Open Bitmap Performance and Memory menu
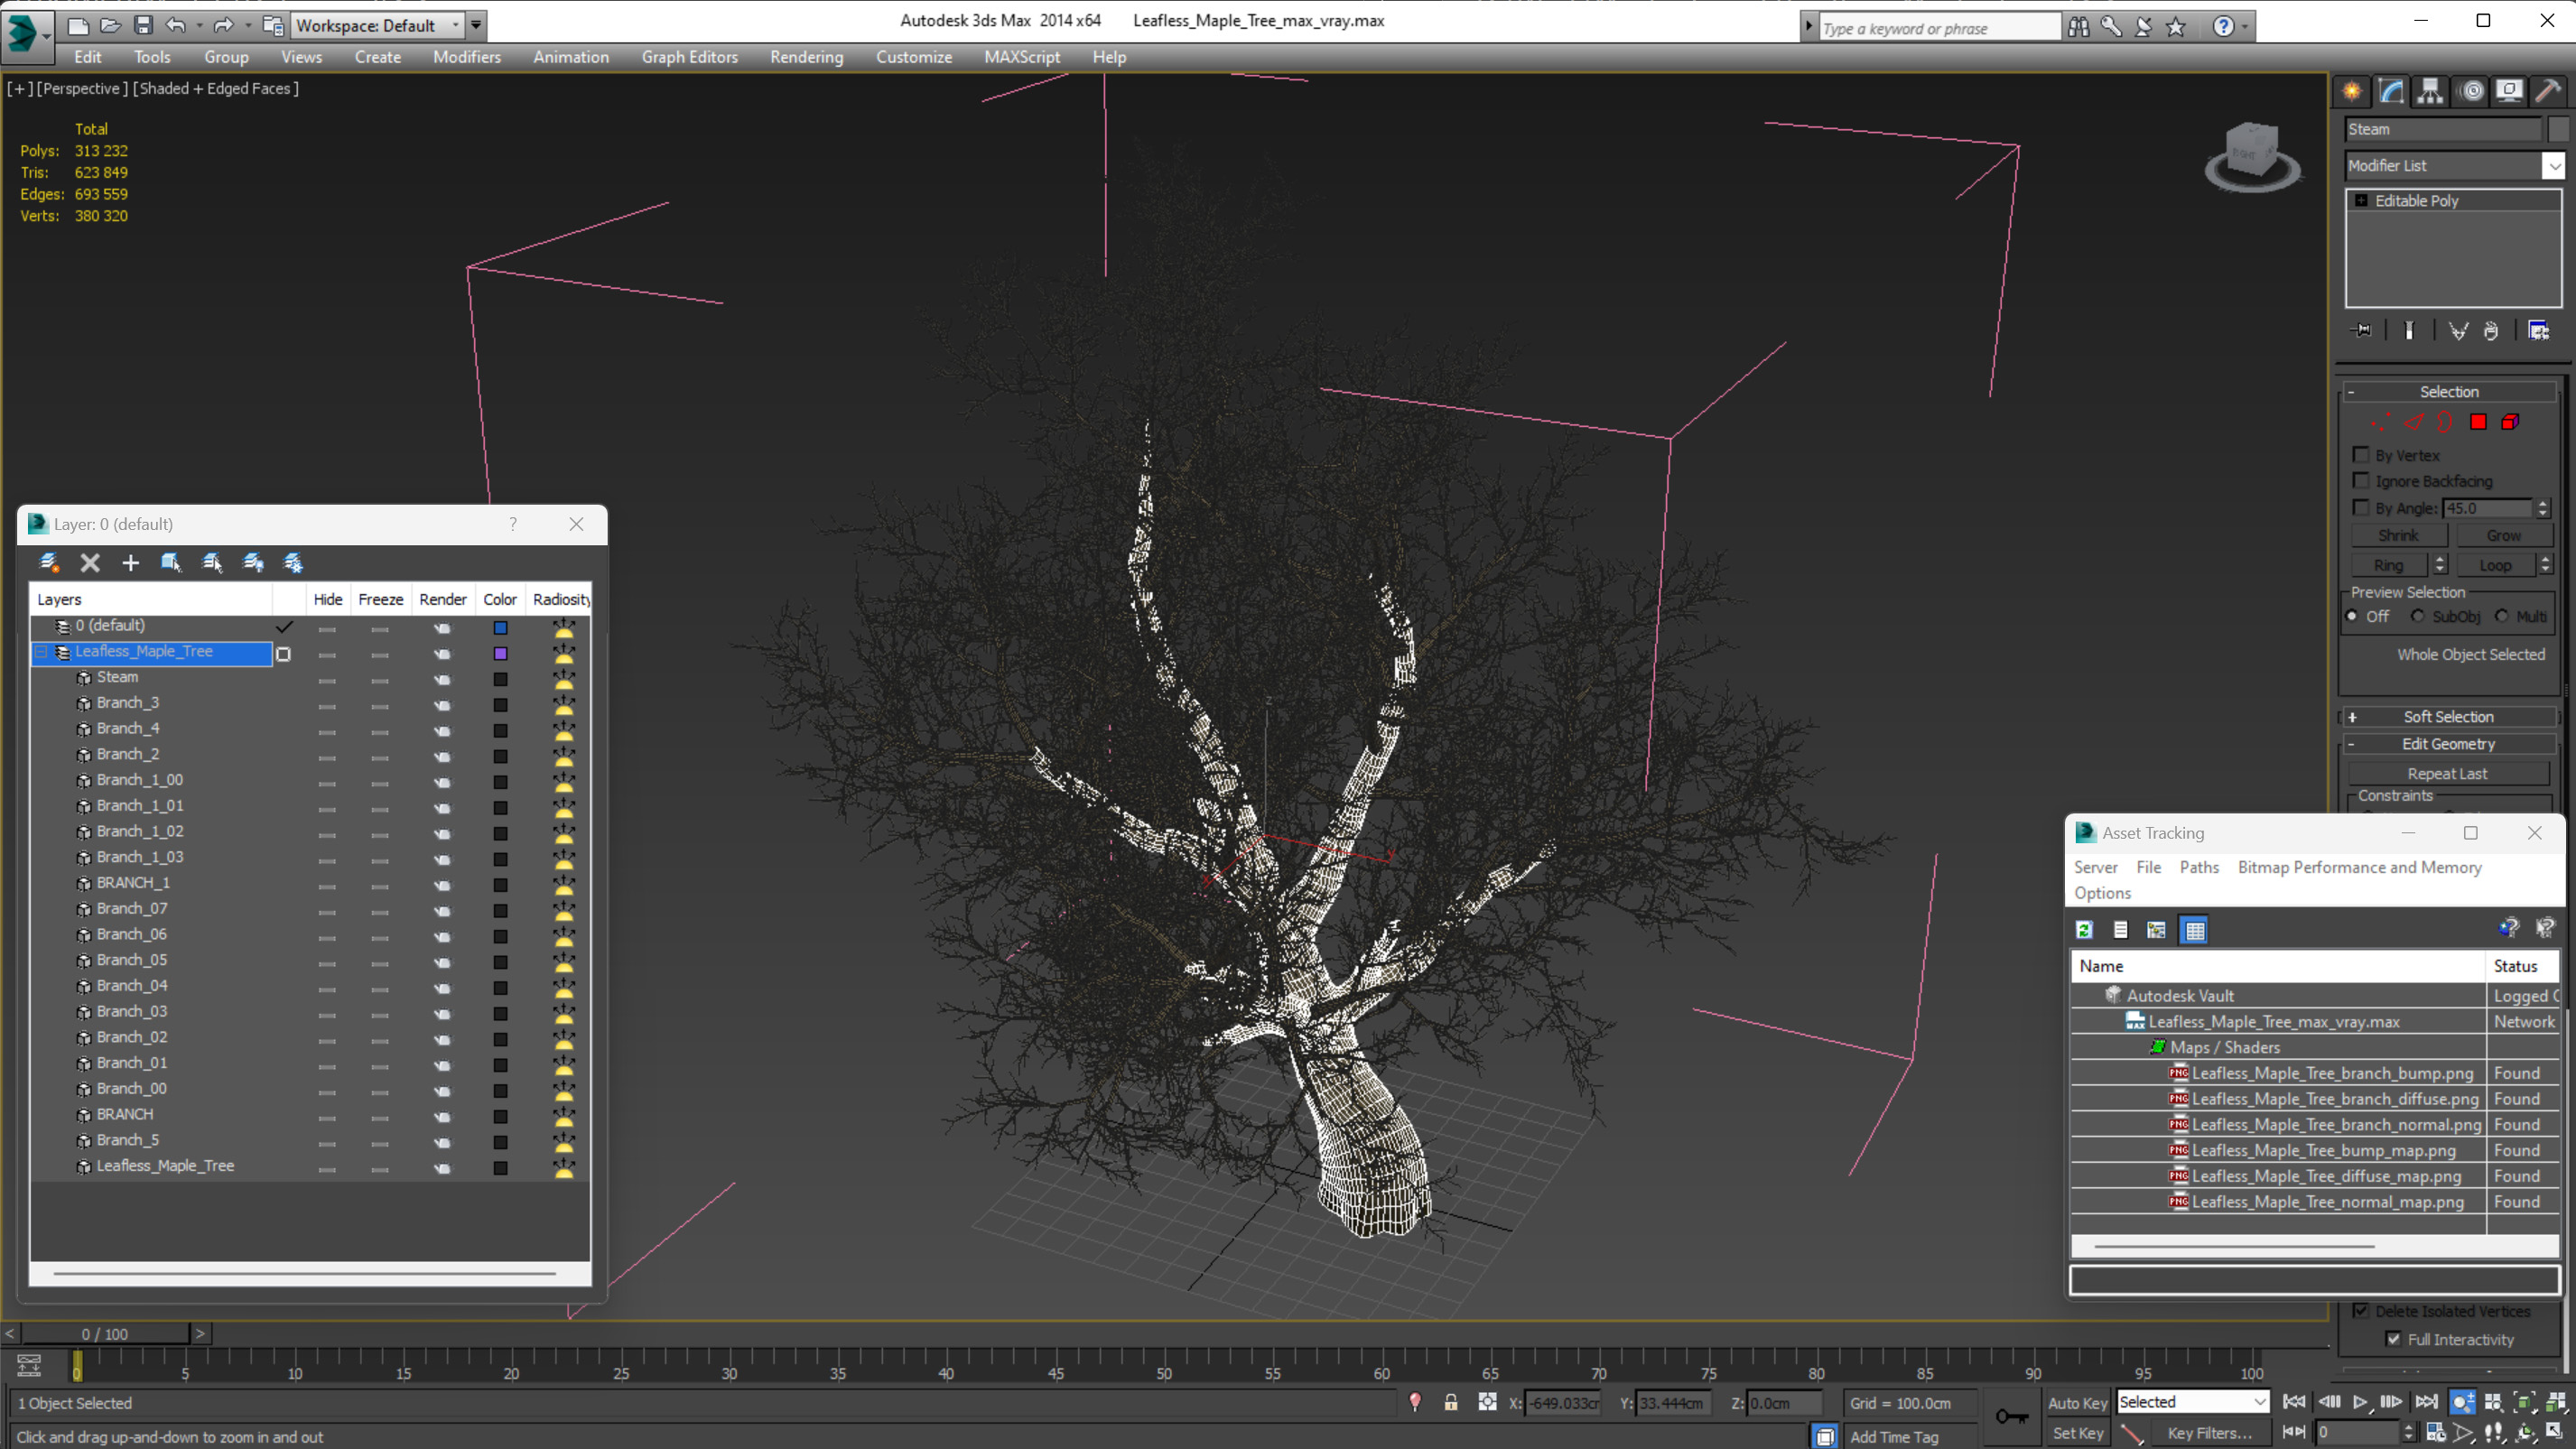This screenshot has height=1449, width=2576. click(2359, 867)
